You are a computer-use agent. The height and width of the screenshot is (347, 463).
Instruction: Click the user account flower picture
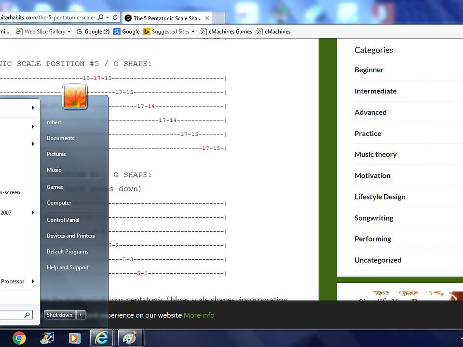tap(75, 97)
